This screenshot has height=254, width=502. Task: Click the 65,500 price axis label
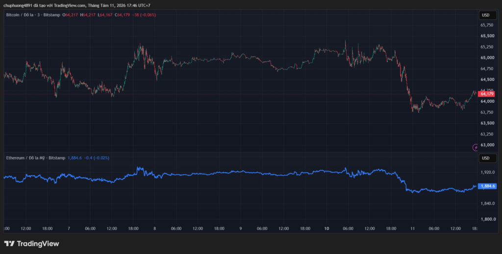pyautogui.click(x=487, y=36)
